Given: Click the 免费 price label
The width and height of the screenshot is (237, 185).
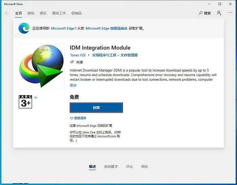Looking at the screenshot, I should tap(74, 97).
